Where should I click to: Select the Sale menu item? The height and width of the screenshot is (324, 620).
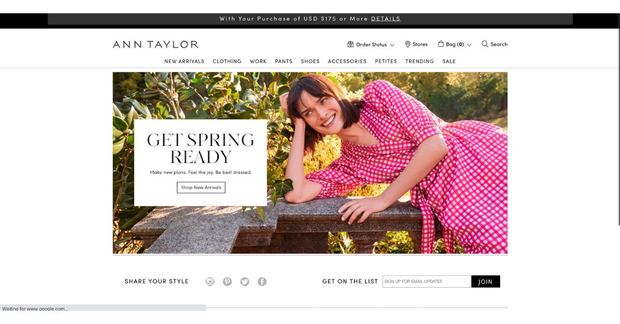coord(449,61)
